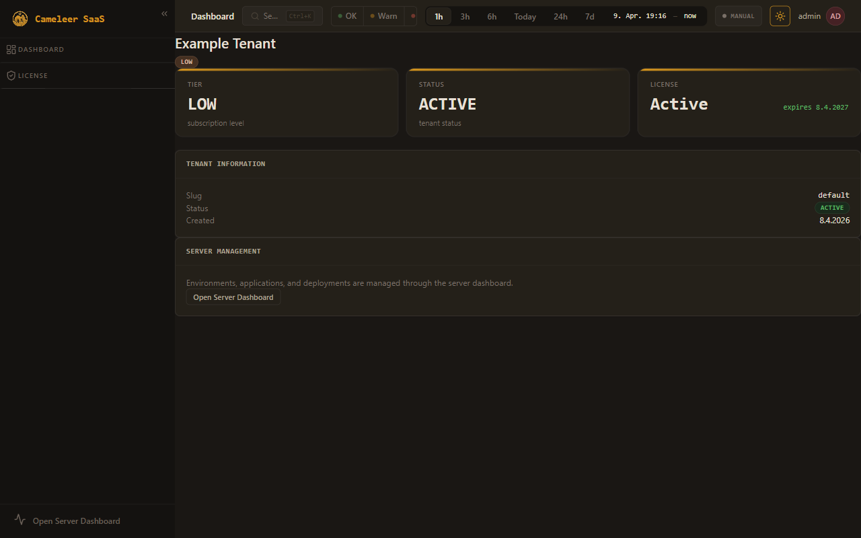Open the AD user avatar

click(x=835, y=16)
